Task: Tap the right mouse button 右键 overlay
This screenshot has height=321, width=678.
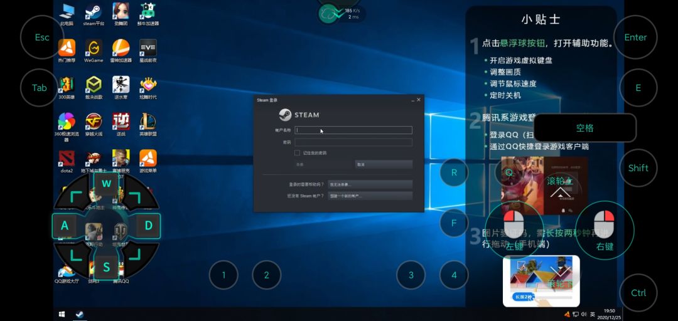Action: pos(605,231)
